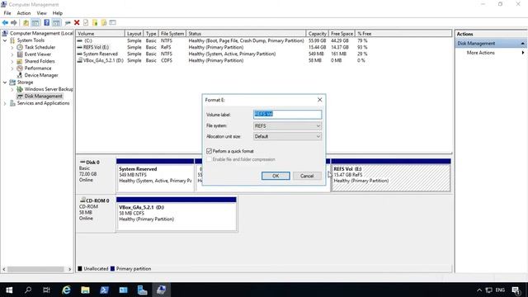528x297 pixels.
Task: Click the tree pane horizontal scrollbar
Action: pyautogui.click(x=36, y=270)
